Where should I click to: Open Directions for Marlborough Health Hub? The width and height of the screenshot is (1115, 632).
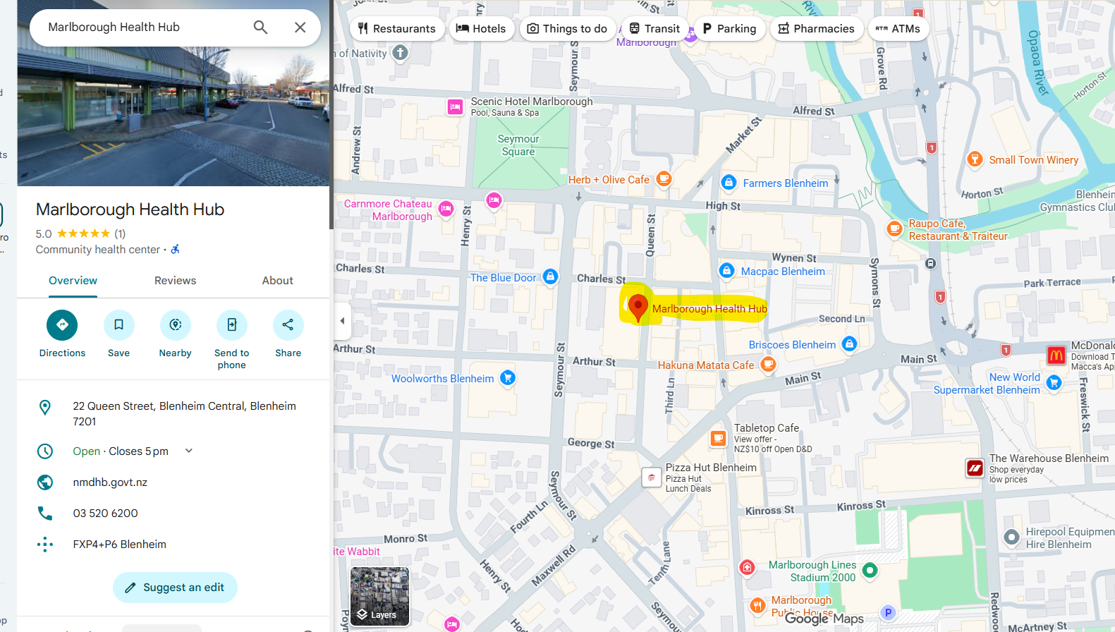[62, 325]
